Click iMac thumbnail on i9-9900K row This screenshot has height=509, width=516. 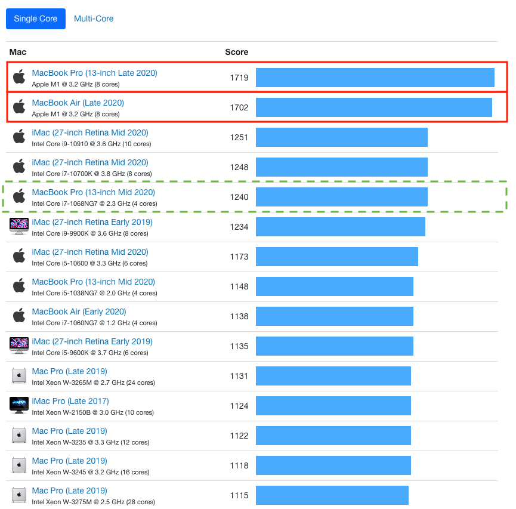point(19,226)
